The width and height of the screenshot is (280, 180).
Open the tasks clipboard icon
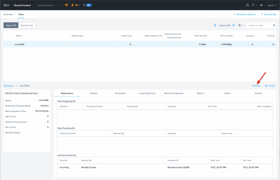point(84,5)
